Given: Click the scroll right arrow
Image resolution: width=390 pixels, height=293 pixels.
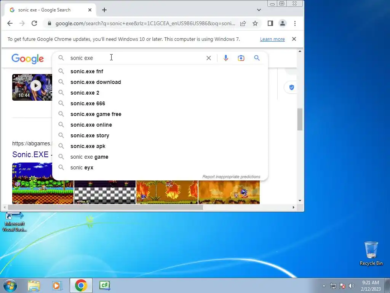Looking at the screenshot, I should tap(294, 207).
